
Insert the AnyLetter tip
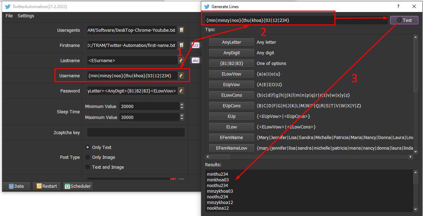coord(232,42)
